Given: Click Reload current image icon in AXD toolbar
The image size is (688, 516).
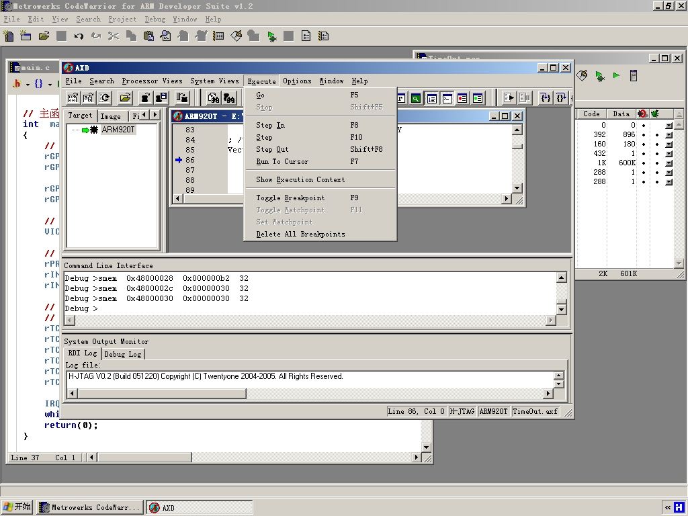Looking at the screenshot, I should coord(105,97).
